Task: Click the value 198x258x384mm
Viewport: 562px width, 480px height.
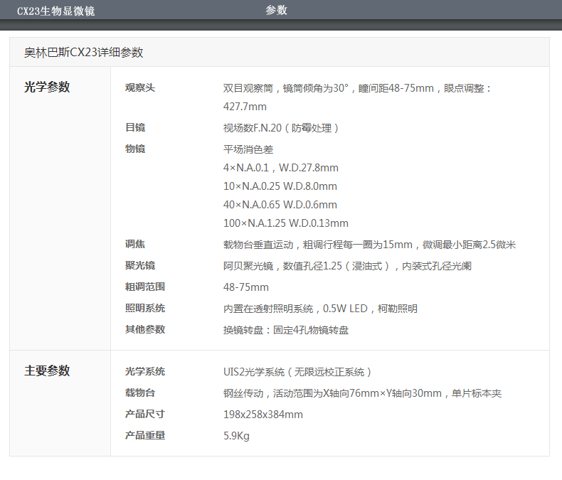Action: click(263, 415)
